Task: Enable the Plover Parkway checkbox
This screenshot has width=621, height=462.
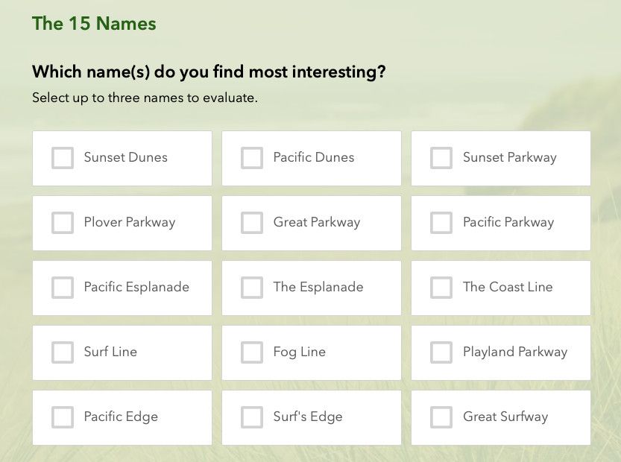Action: (63, 223)
